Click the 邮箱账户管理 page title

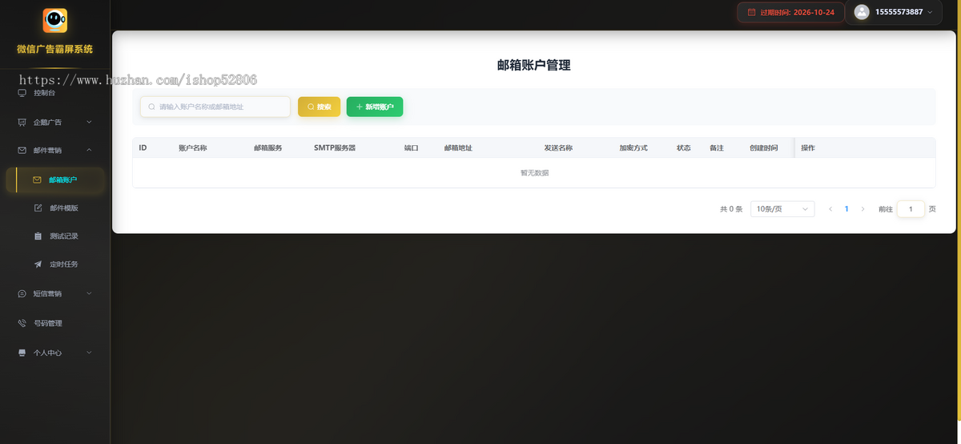pyautogui.click(x=534, y=66)
